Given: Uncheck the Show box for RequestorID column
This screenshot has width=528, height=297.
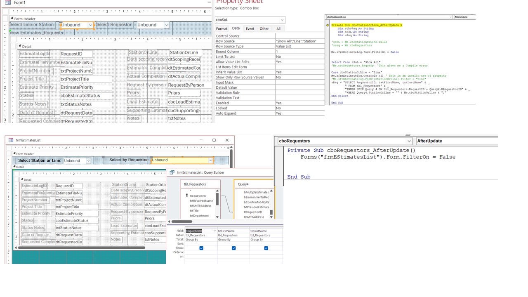Looking at the screenshot, I should tap(201, 248).
